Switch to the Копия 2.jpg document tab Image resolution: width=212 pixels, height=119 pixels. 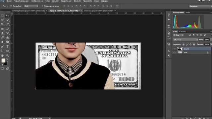click(x=99, y=11)
